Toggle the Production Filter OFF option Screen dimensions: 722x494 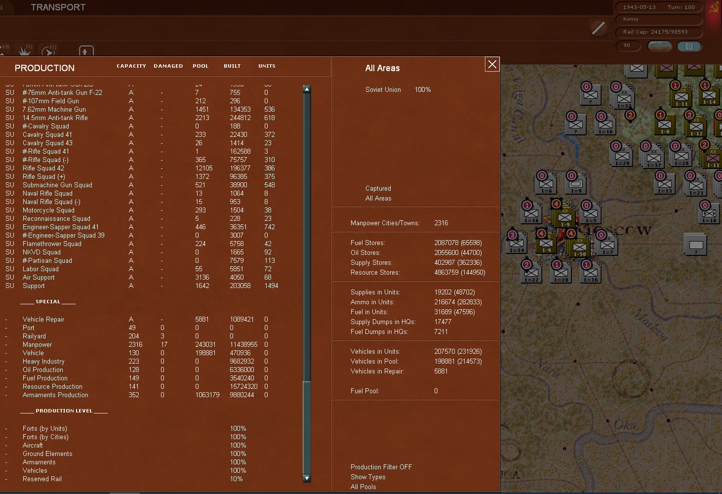pos(381,467)
